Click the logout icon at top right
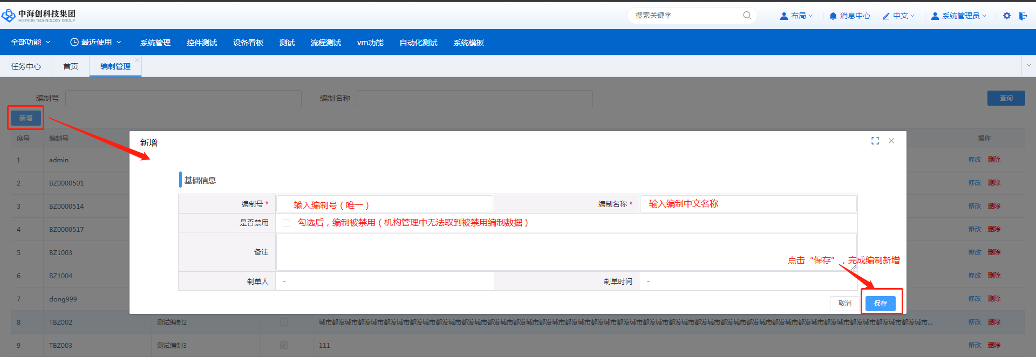Screen dimensions: 1036x357 (1023, 16)
